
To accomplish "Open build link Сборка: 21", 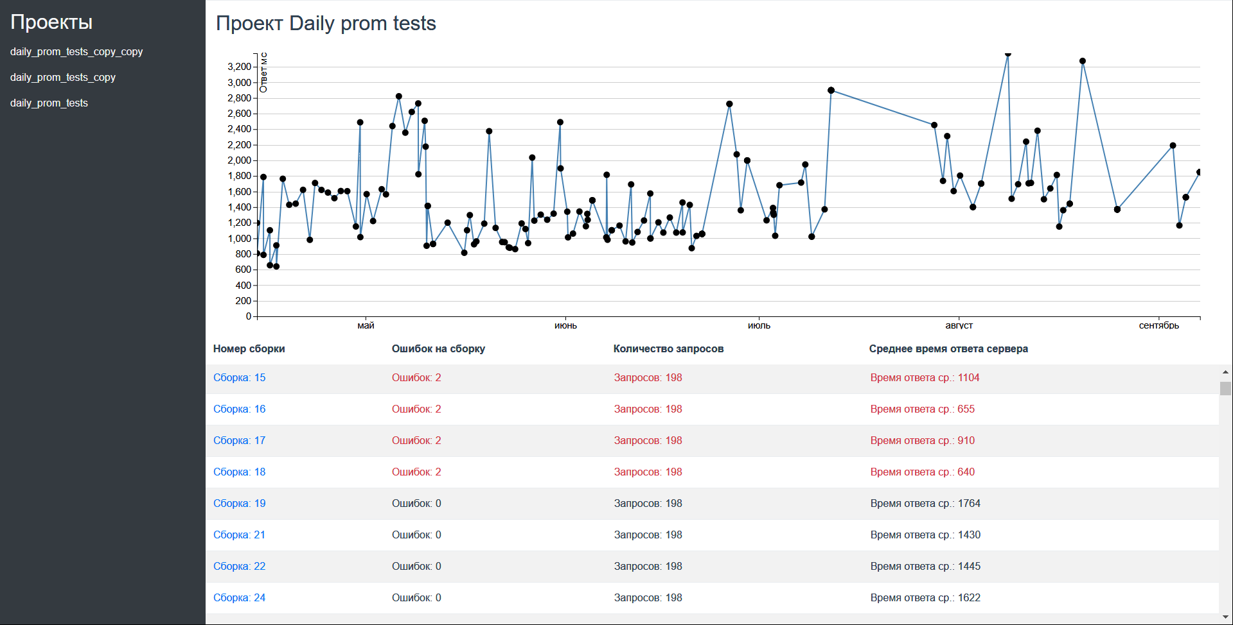I will point(239,535).
